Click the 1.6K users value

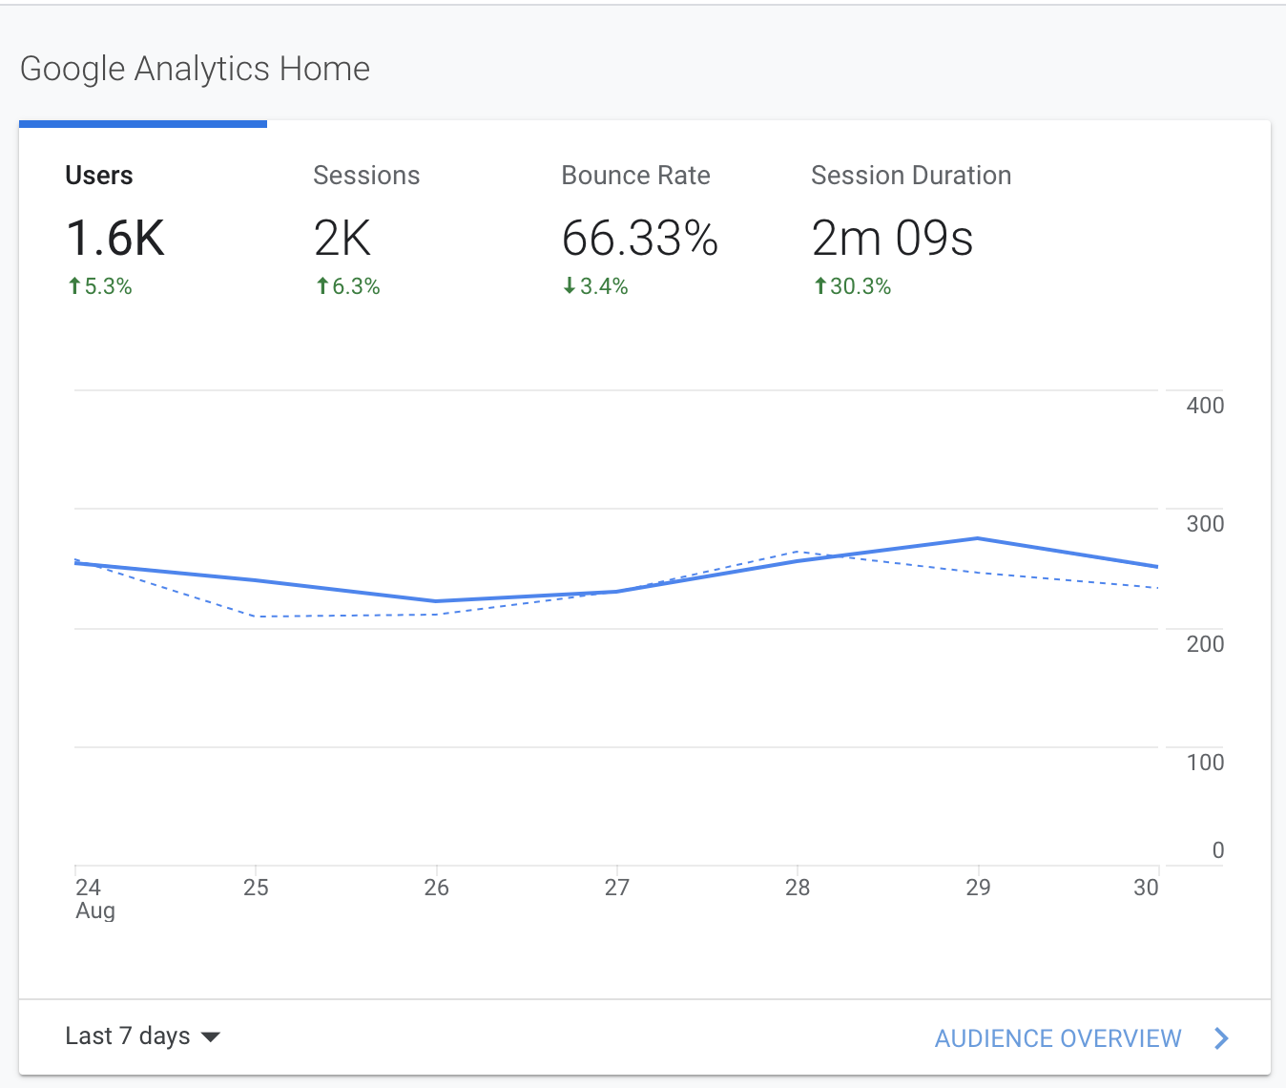pos(115,238)
